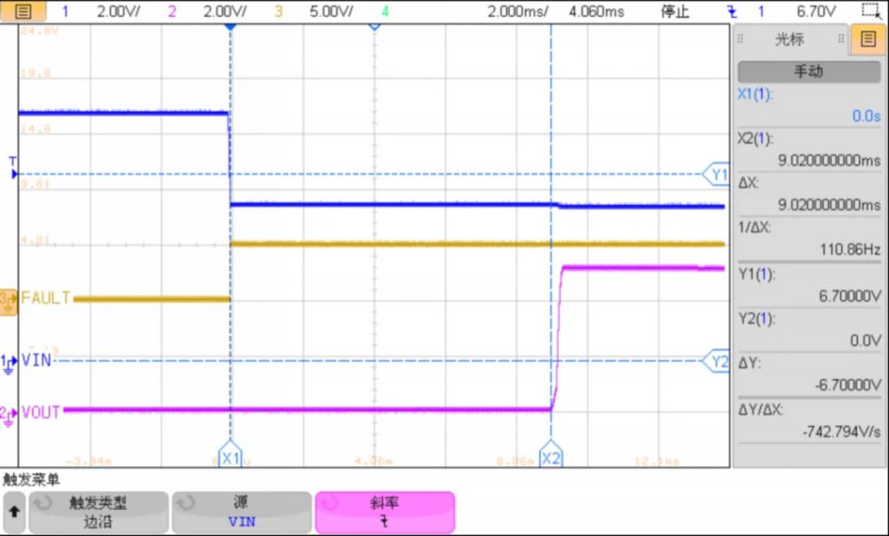Viewport: 889px width, 536px height.
Task: Select the X2 cursor marker on the time axis
Action: click(x=550, y=457)
